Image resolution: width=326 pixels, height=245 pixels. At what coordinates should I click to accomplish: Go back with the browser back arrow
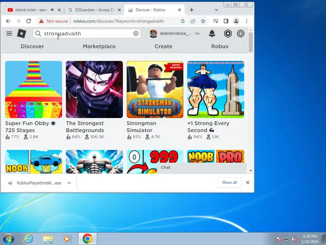[8, 21]
